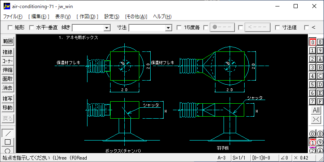Open the 傾き dropdown arrow

pyautogui.click(x=107, y=28)
